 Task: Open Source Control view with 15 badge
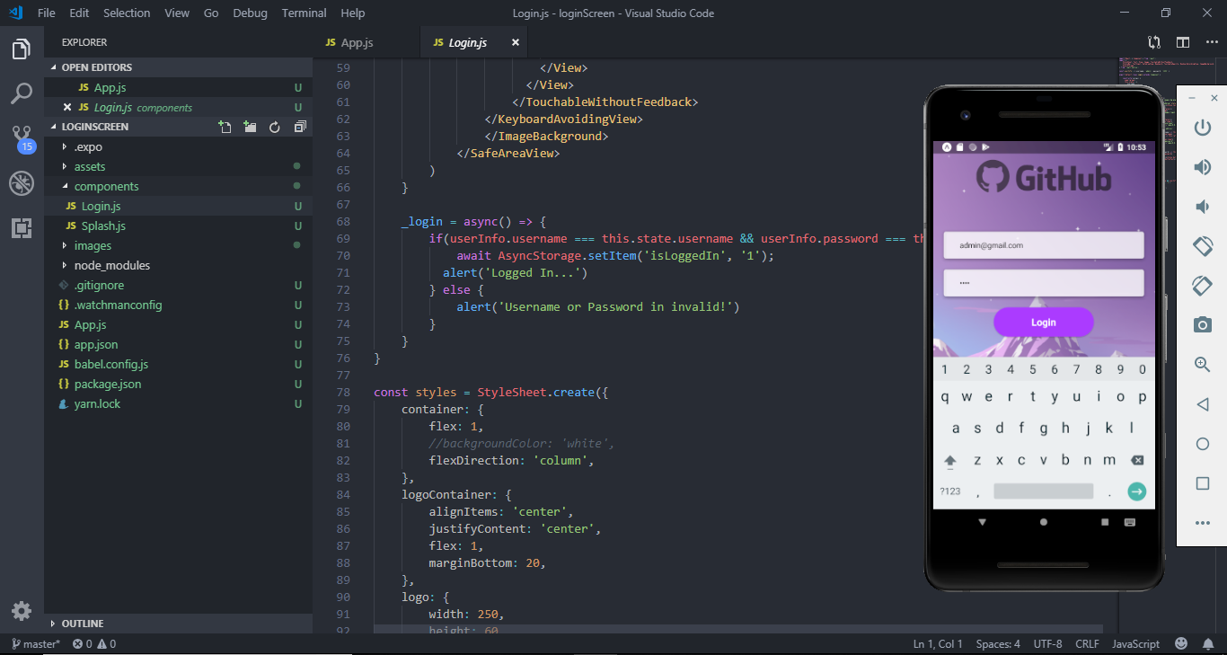[x=22, y=138]
